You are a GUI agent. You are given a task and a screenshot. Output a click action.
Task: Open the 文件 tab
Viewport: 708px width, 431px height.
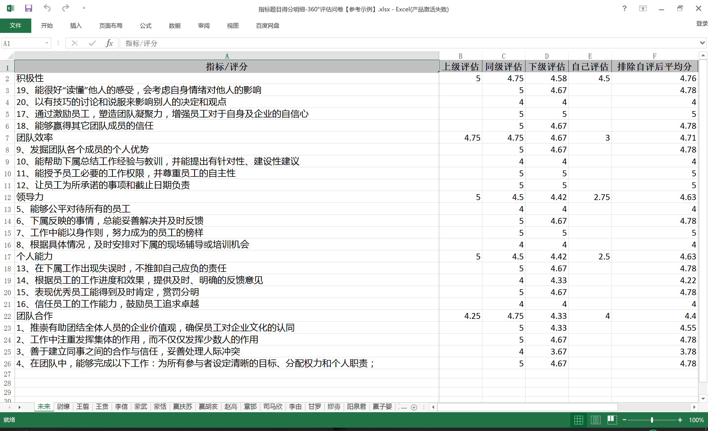(x=15, y=25)
